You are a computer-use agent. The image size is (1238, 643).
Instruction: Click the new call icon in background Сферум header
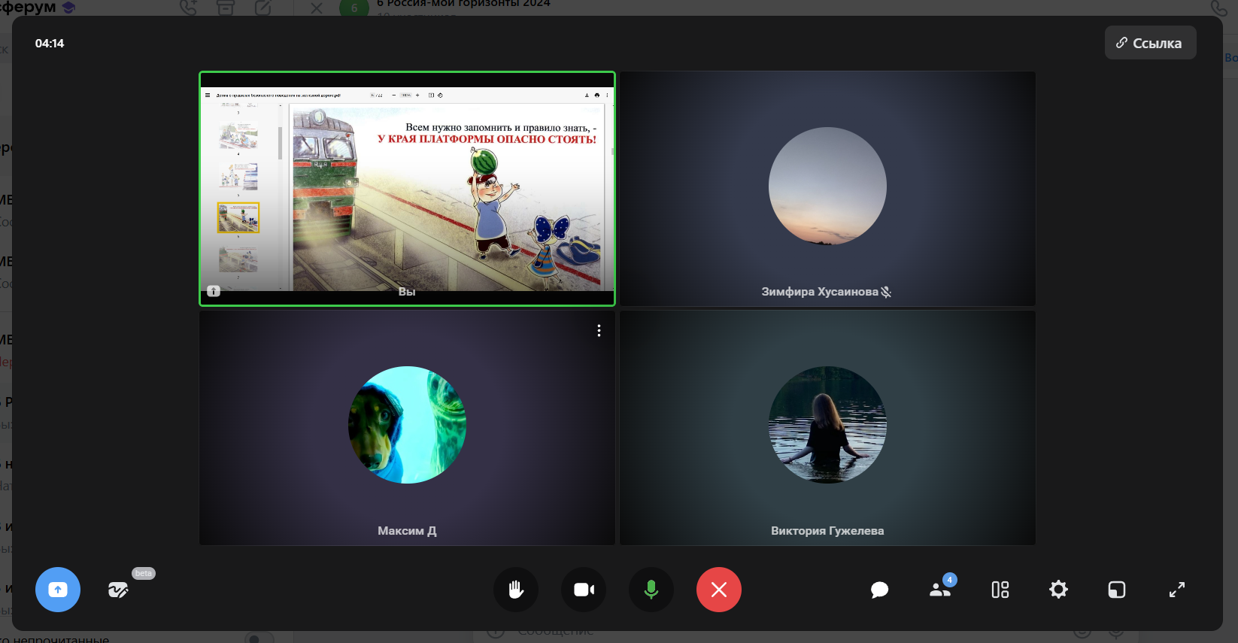[x=188, y=8]
